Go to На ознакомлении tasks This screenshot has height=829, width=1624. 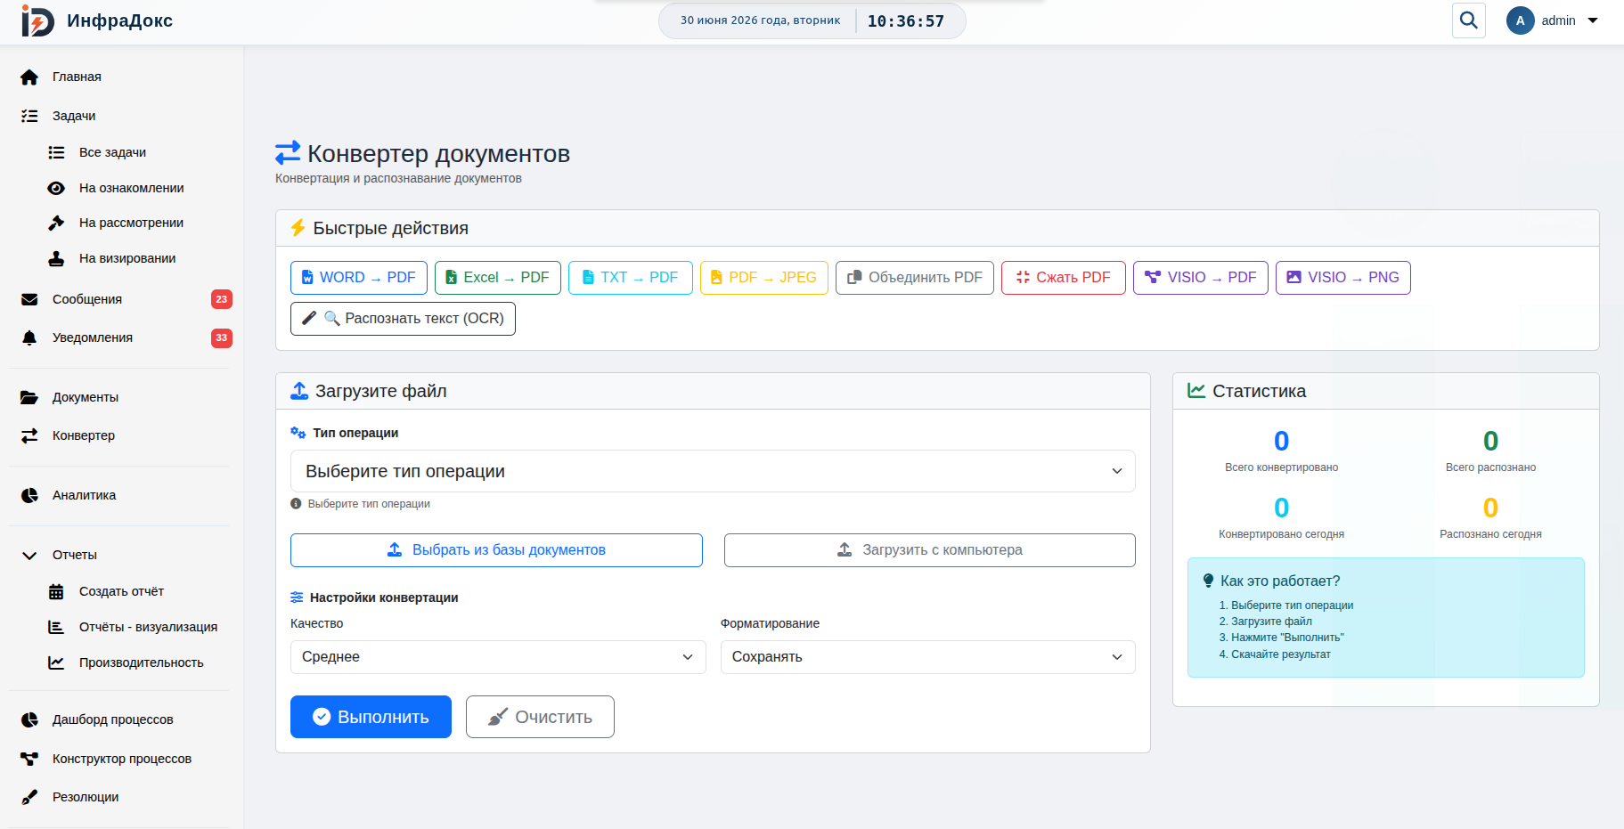click(131, 188)
